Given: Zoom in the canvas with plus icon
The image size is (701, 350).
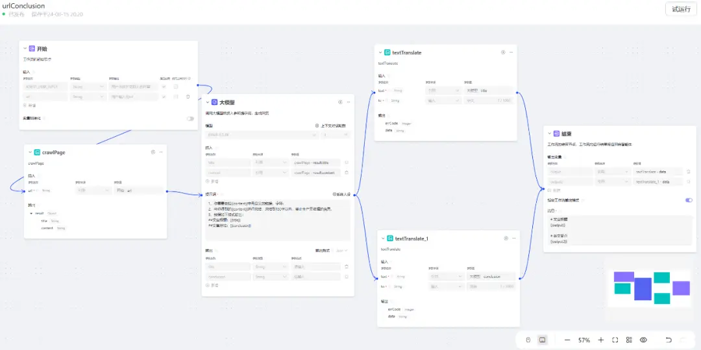Looking at the screenshot, I should [601, 340].
